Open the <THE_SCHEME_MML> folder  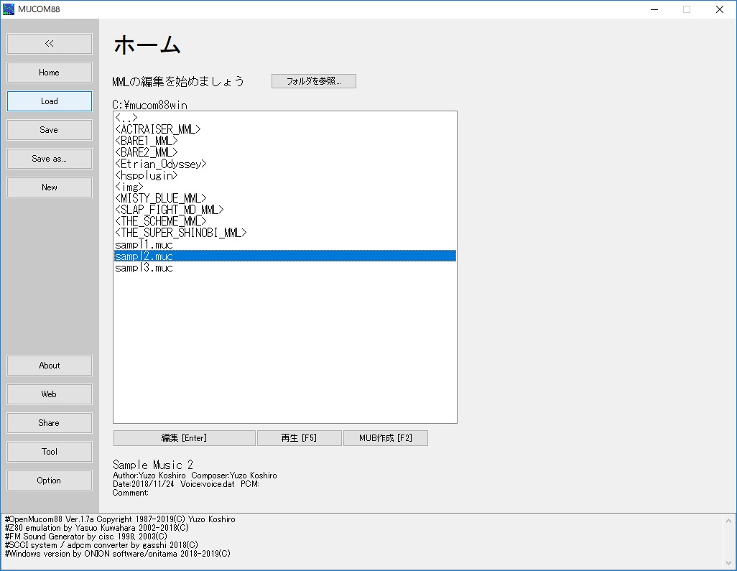point(285,221)
